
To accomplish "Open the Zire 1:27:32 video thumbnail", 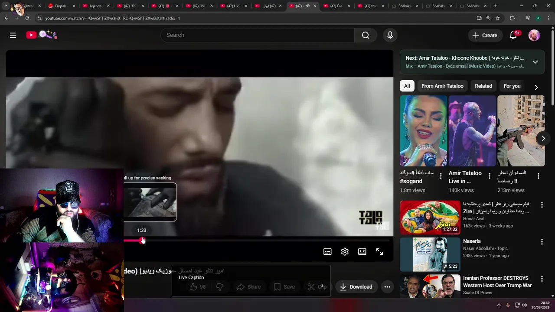I will tap(430, 217).
